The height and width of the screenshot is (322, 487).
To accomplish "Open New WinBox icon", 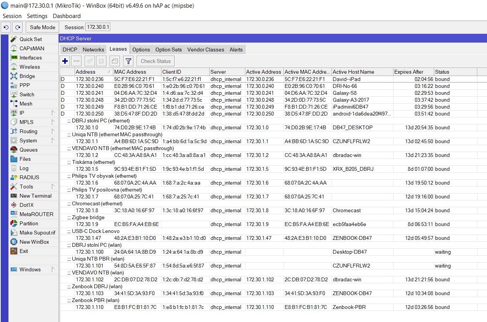I will pyautogui.click(x=14, y=242).
